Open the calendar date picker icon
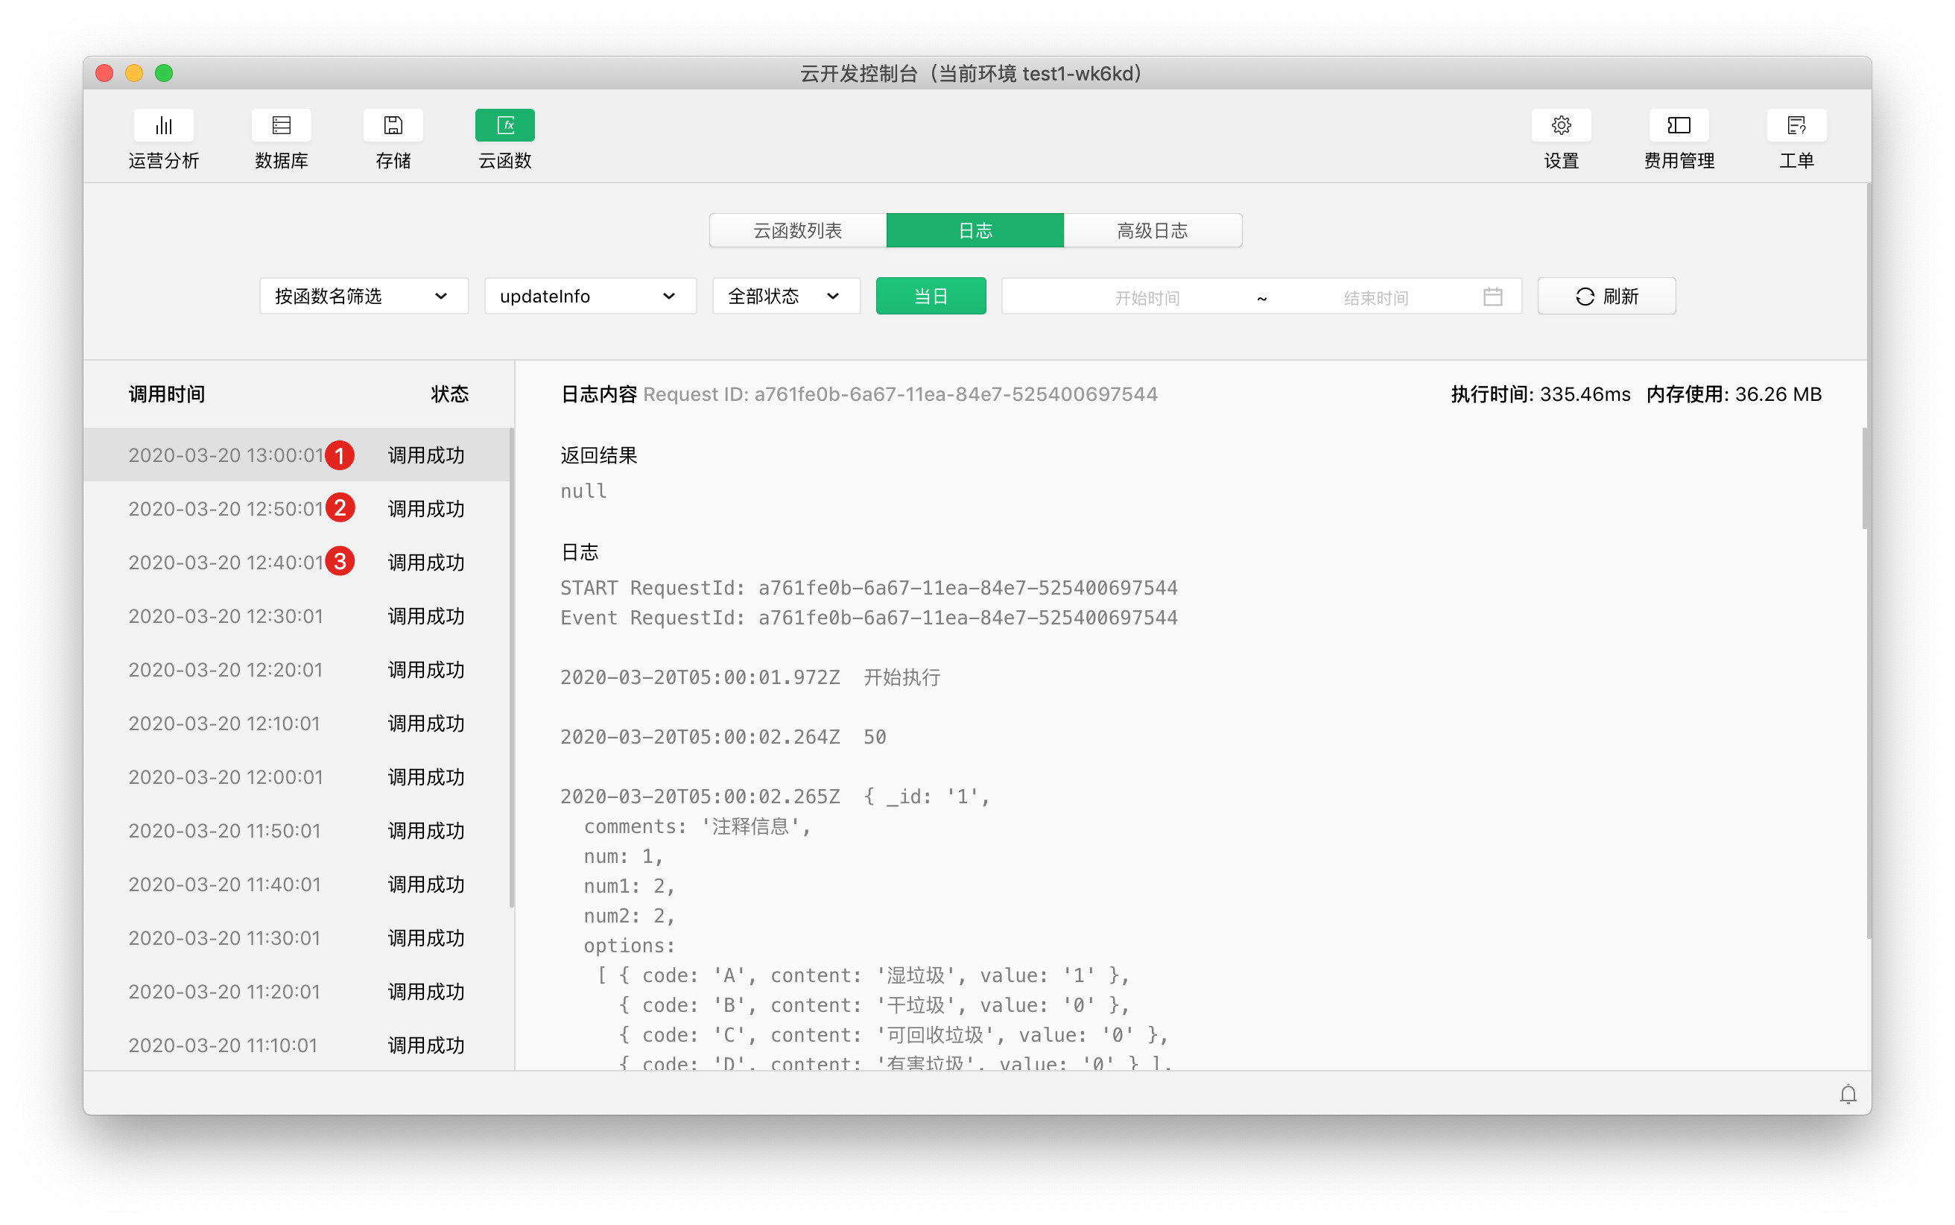The height and width of the screenshot is (1225, 1955). click(1492, 297)
